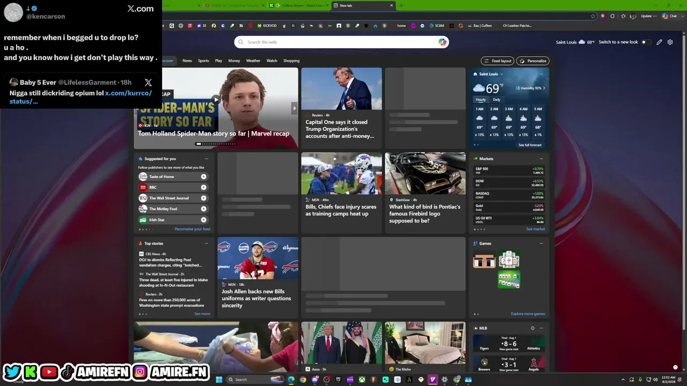Open the Shopping feed tab
Image resolution: width=687 pixels, height=386 pixels.
pyautogui.click(x=291, y=61)
